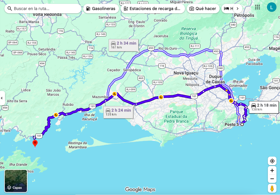
Task: Click the Duque de Caxias label
Action: click(x=215, y=79)
